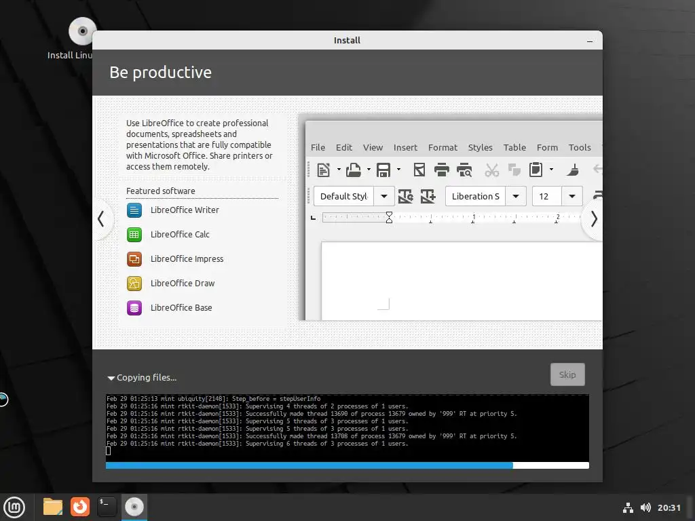Click the Skip button
695x521 pixels.
tap(567, 374)
